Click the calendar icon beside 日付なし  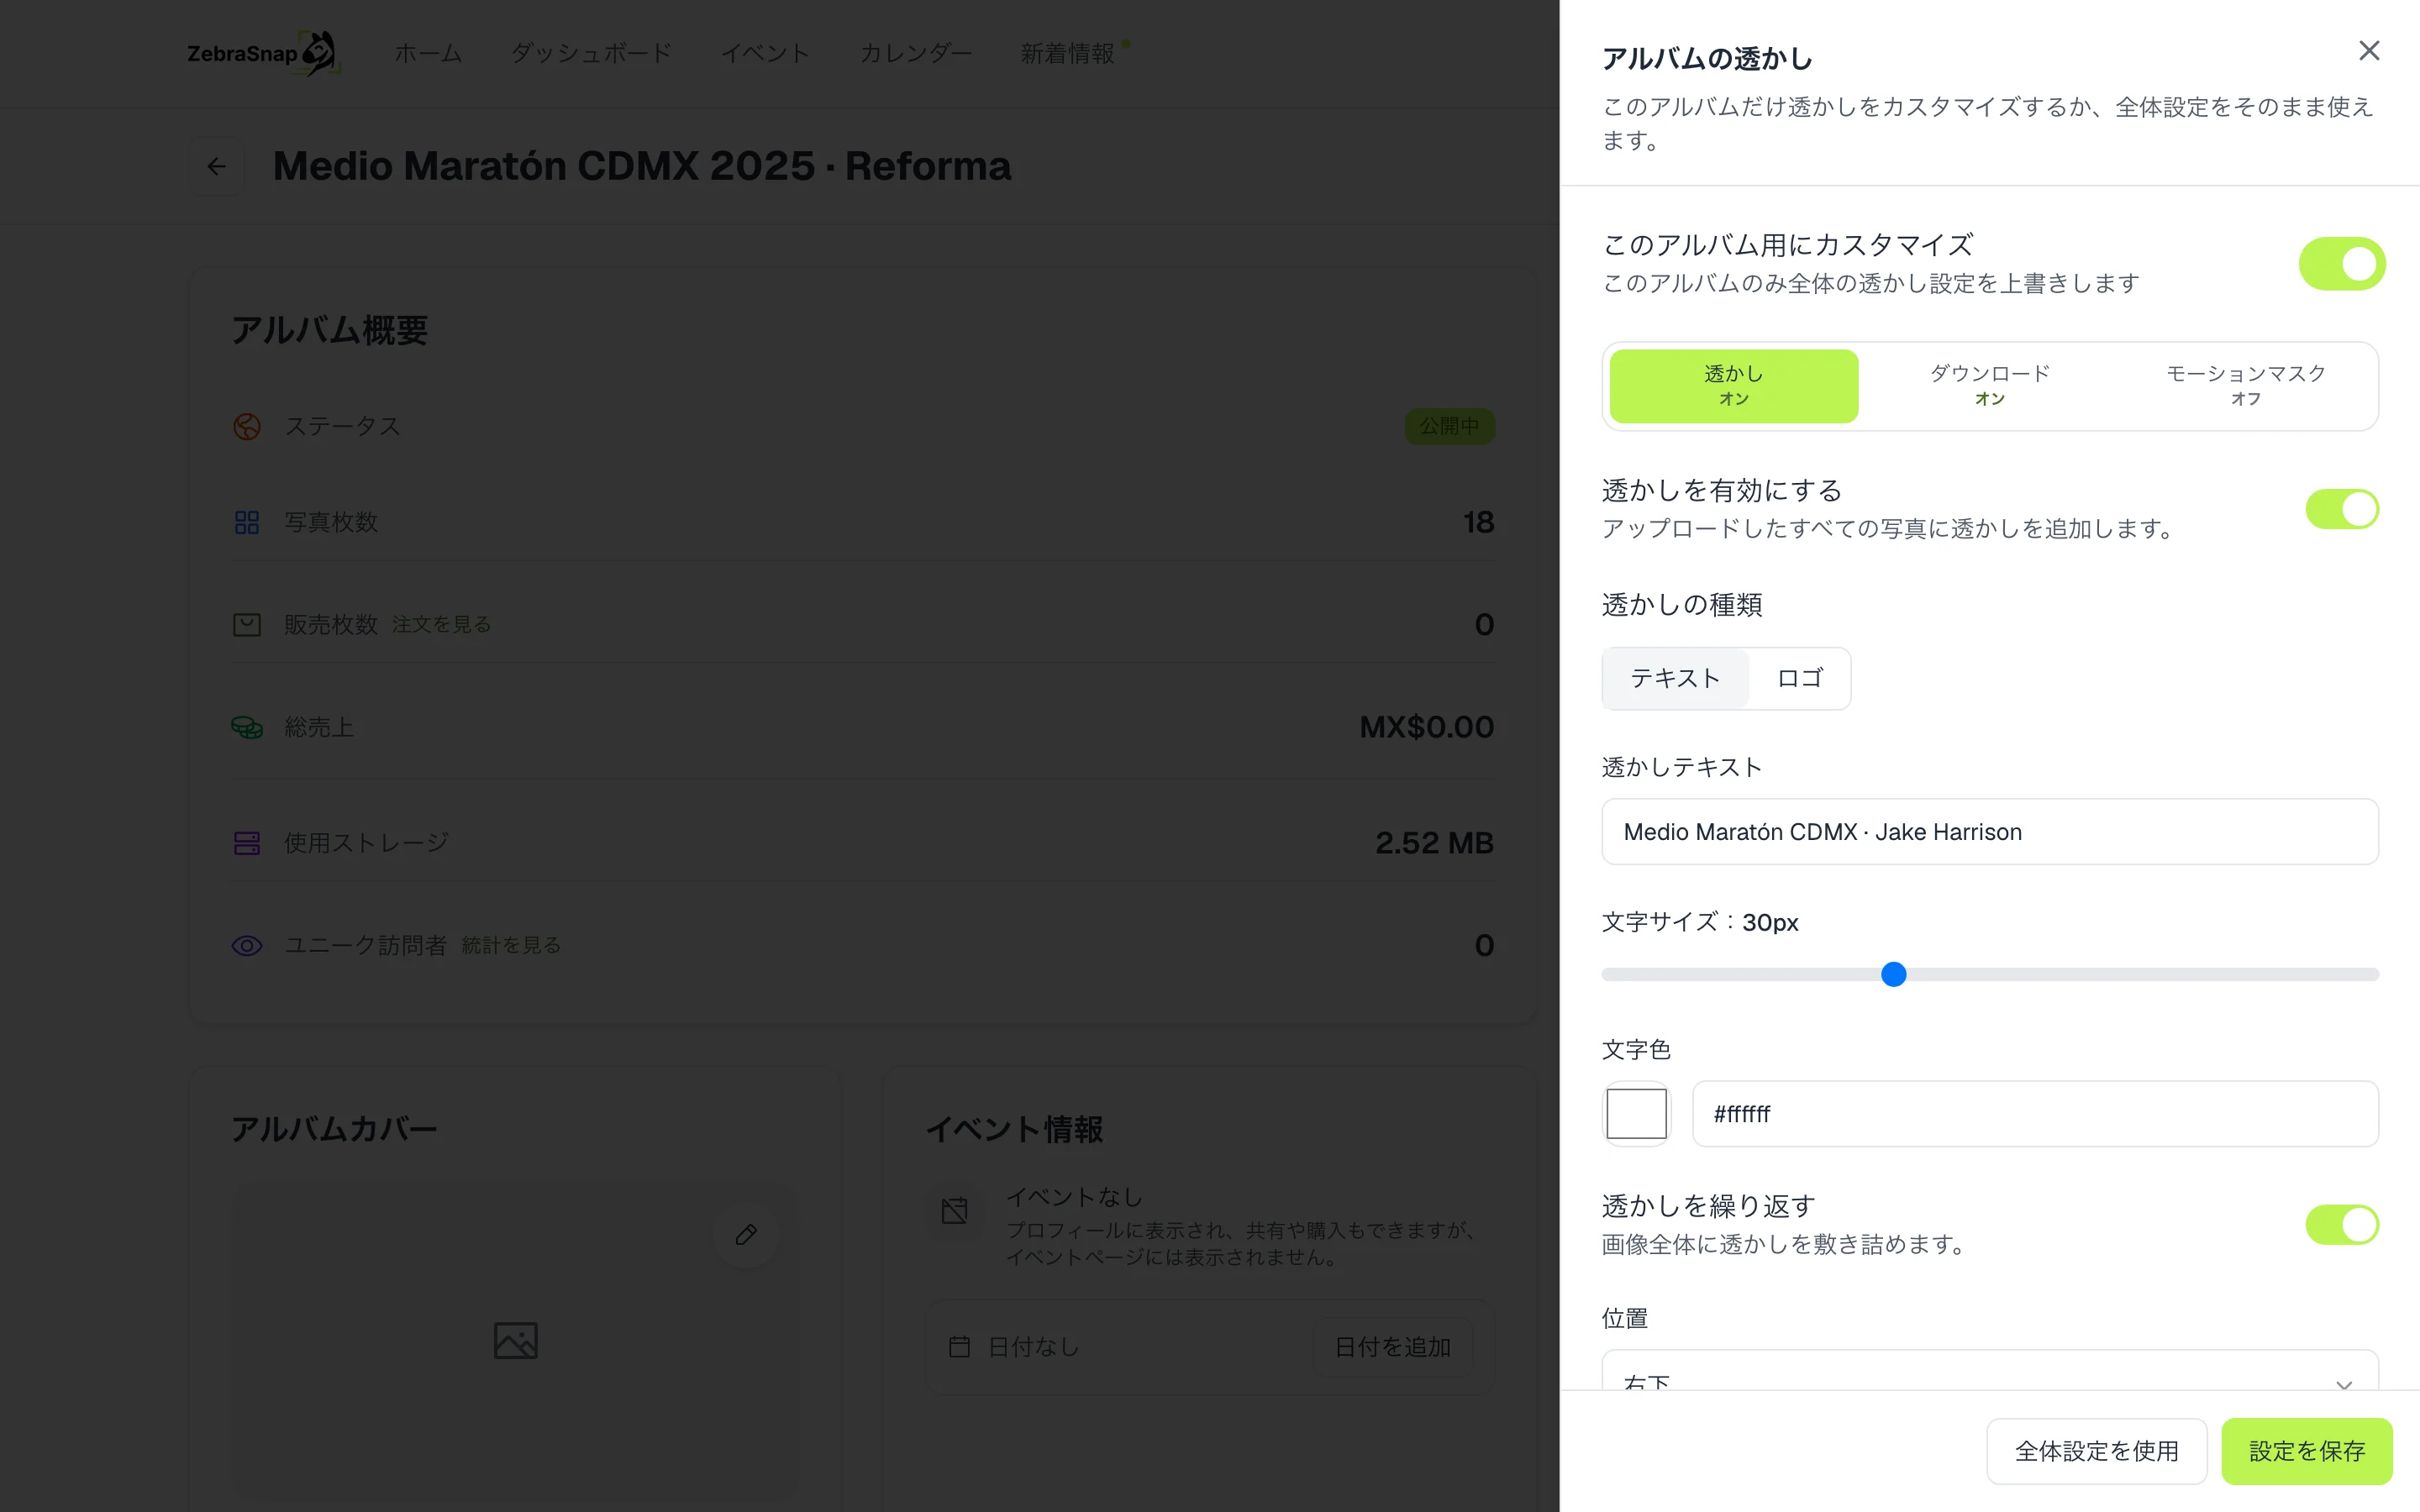[x=960, y=1347]
